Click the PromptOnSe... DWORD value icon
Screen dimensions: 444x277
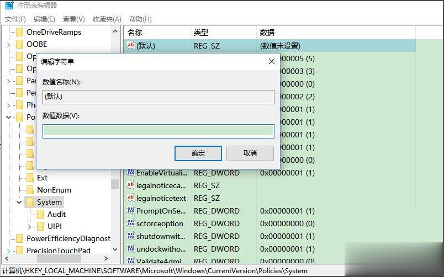click(x=130, y=210)
